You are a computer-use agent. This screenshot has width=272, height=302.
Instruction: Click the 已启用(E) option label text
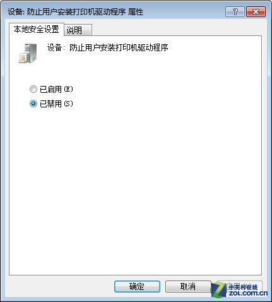tap(56, 89)
